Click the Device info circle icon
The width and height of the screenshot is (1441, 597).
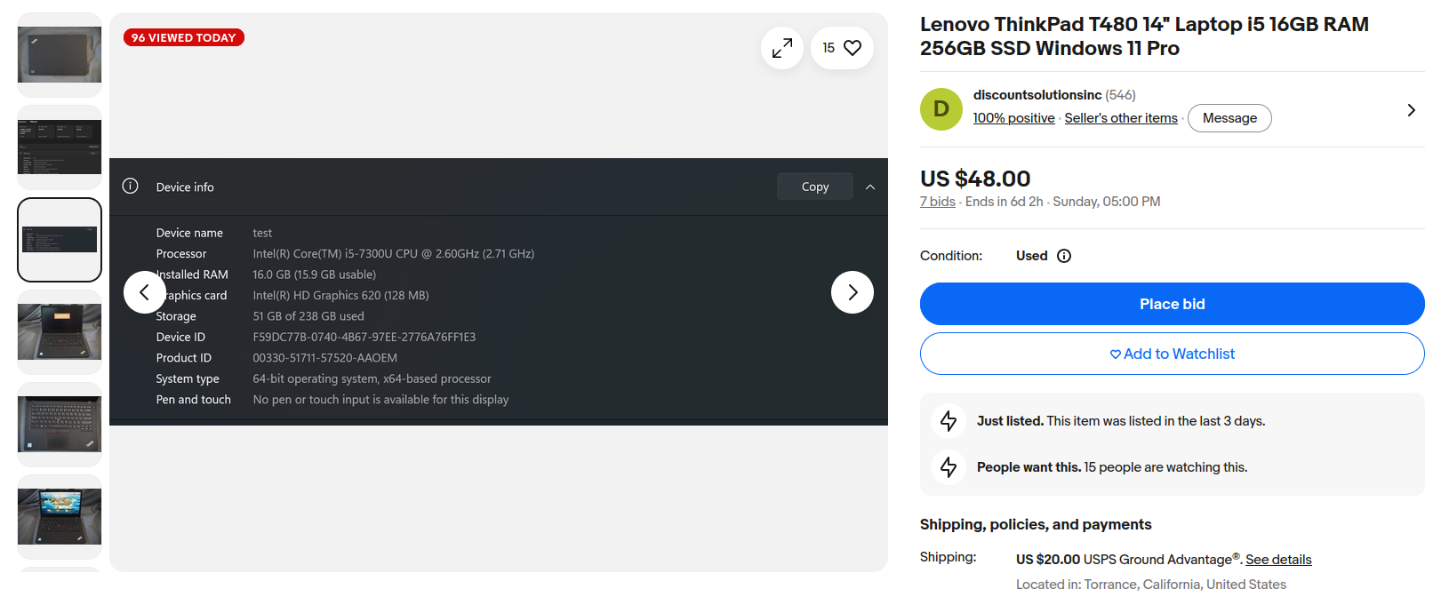tap(131, 186)
